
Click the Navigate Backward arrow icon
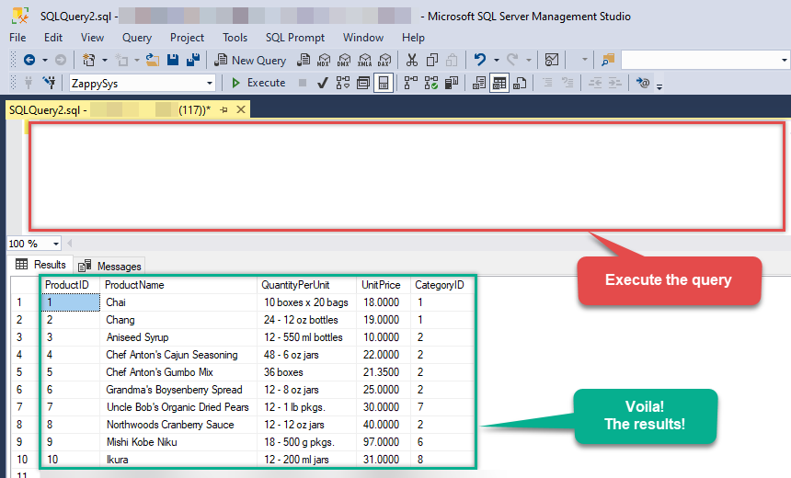pos(29,60)
